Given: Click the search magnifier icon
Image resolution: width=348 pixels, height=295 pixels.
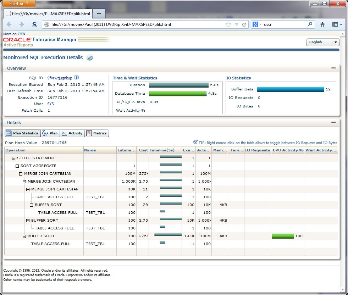Looking at the screenshot, I should [310, 24].
